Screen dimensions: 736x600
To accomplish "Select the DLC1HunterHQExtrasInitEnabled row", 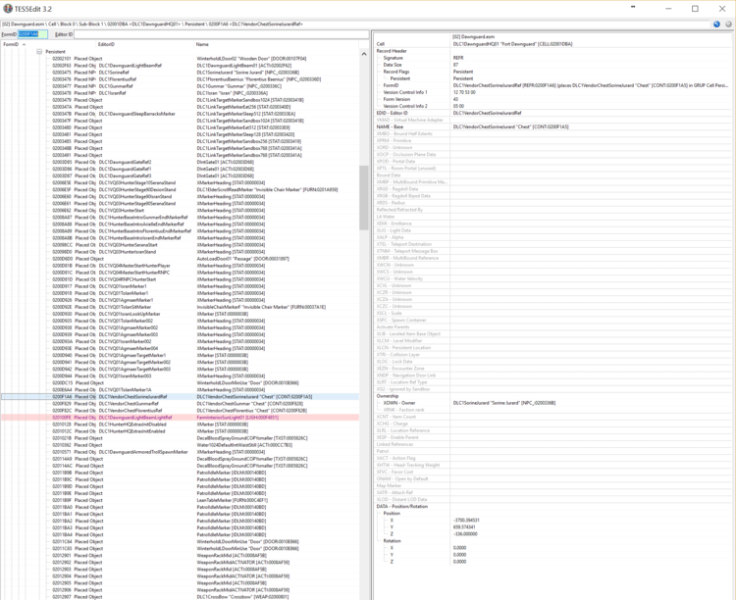I will point(180,431).
